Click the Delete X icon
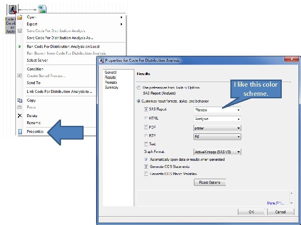Viewport: 301px width, 225px height. [20, 115]
